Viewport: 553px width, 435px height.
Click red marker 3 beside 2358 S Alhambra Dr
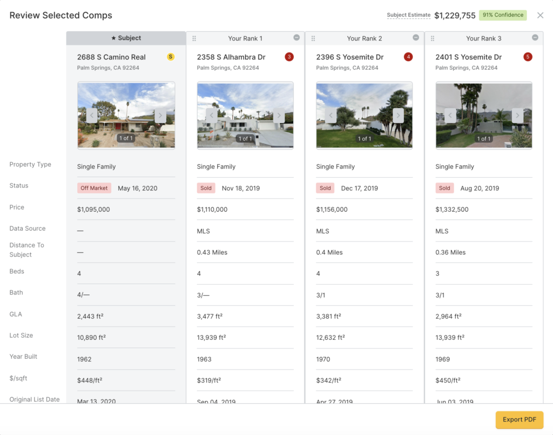point(289,57)
